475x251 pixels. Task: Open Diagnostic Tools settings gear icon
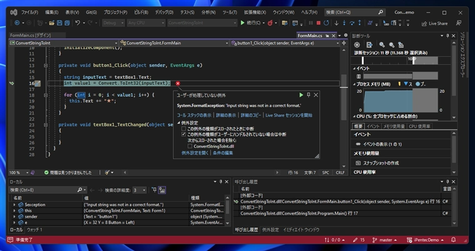click(357, 45)
